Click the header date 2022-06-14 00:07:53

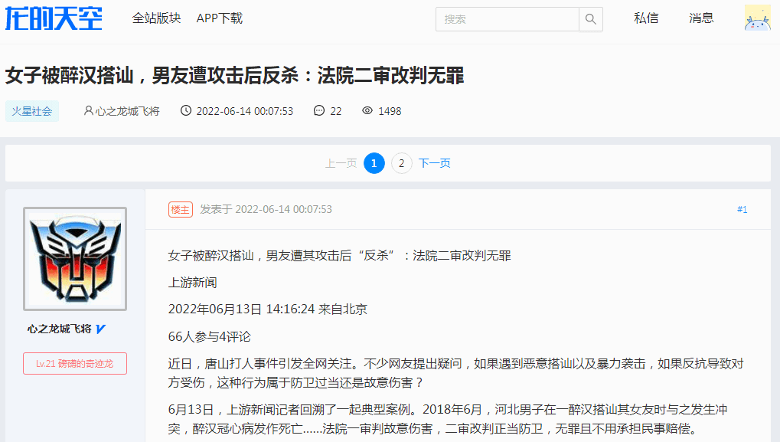(x=245, y=111)
